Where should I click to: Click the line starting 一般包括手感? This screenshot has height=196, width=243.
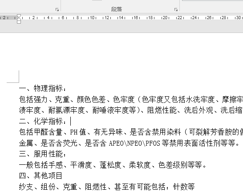(x=113, y=165)
